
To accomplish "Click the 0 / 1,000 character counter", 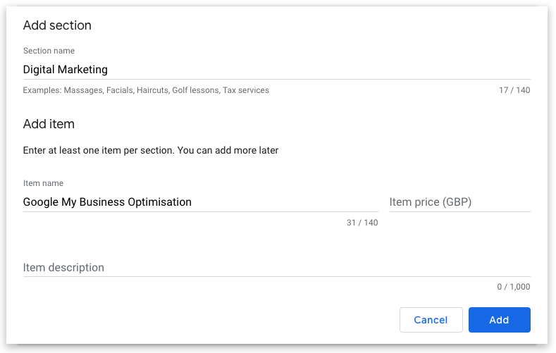I will (513, 287).
